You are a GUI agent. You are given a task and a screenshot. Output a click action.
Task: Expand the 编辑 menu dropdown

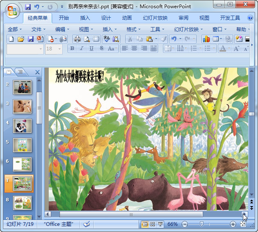62,30
